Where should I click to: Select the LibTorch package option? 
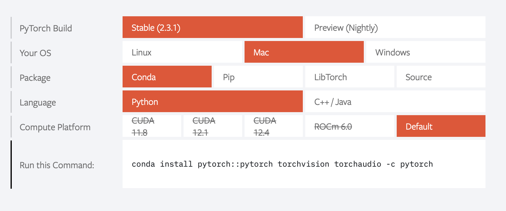[x=350, y=77]
